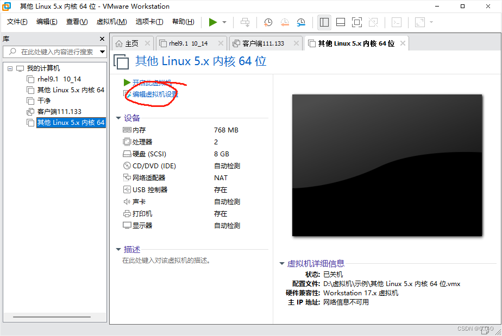Screen dimensions: 502x336
Task: Close the rhel9.1 10_14 tab
Action: pos(221,43)
